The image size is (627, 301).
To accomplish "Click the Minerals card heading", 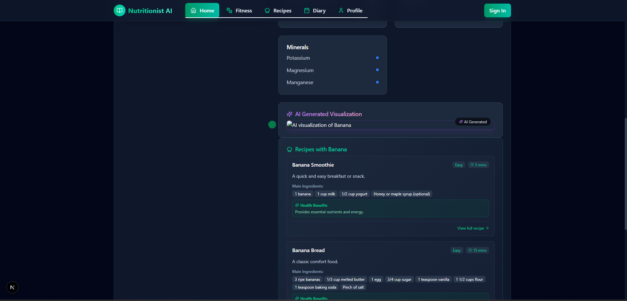I will pos(297,47).
